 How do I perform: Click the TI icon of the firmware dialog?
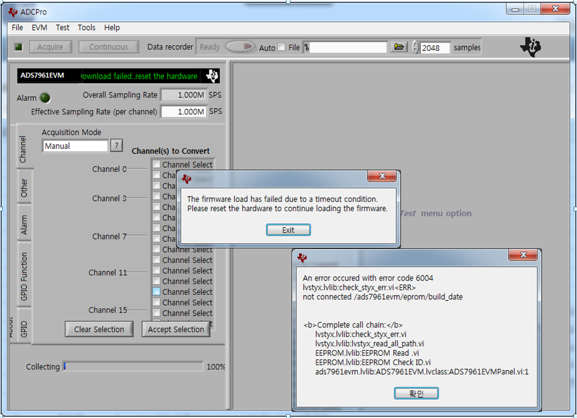[x=187, y=179]
